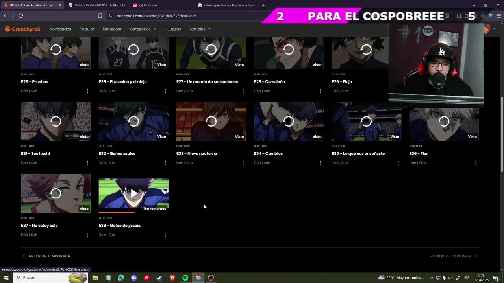
Task: Open a new browser tab
Action: pyautogui.click(x=263, y=5)
